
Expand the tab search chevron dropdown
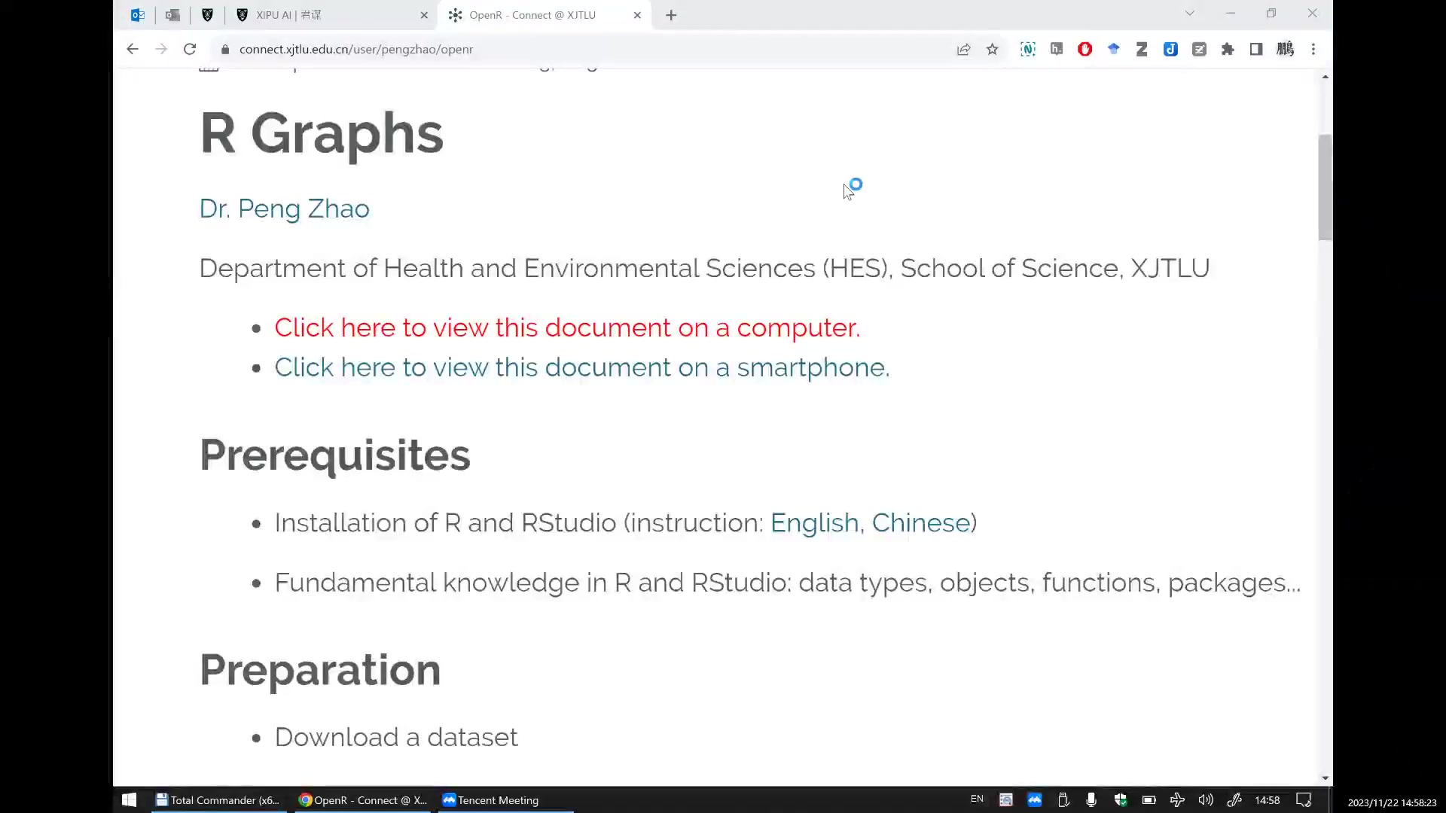(x=1190, y=14)
